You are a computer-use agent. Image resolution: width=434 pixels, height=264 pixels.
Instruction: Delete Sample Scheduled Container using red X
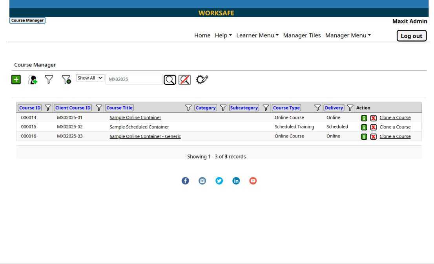point(373,127)
